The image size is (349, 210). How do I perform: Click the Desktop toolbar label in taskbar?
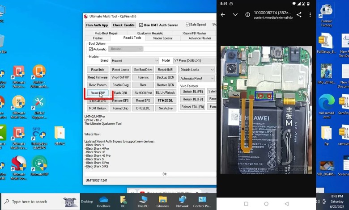pyautogui.click(x=87, y=202)
